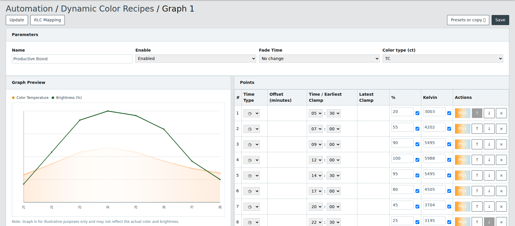Image resolution: width=515 pixels, height=226 pixels.
Task: Move point 4 up with arrow
Action: (477, 160)
